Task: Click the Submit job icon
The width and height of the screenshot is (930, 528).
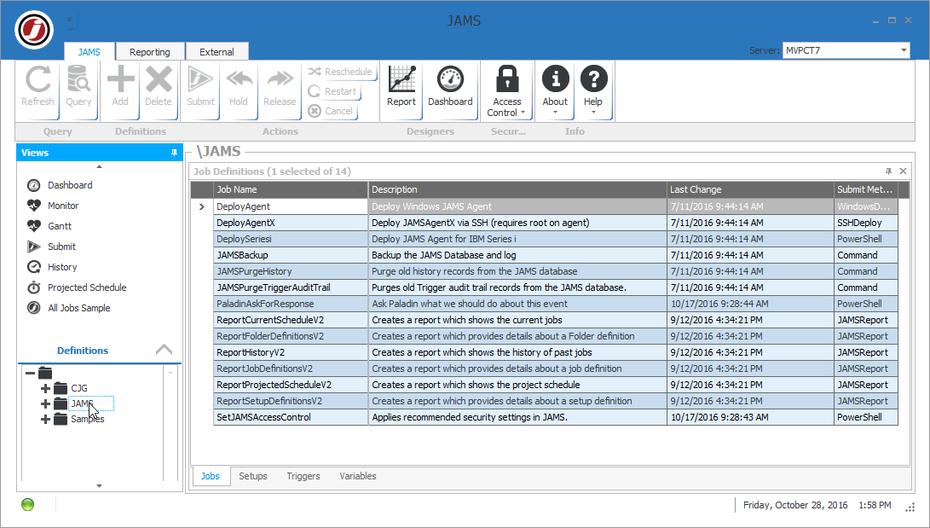Action: (x=200, y=87)
